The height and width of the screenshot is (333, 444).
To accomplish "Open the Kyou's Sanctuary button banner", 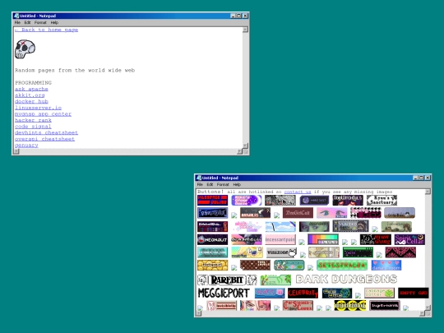I will tap(382, 200).
